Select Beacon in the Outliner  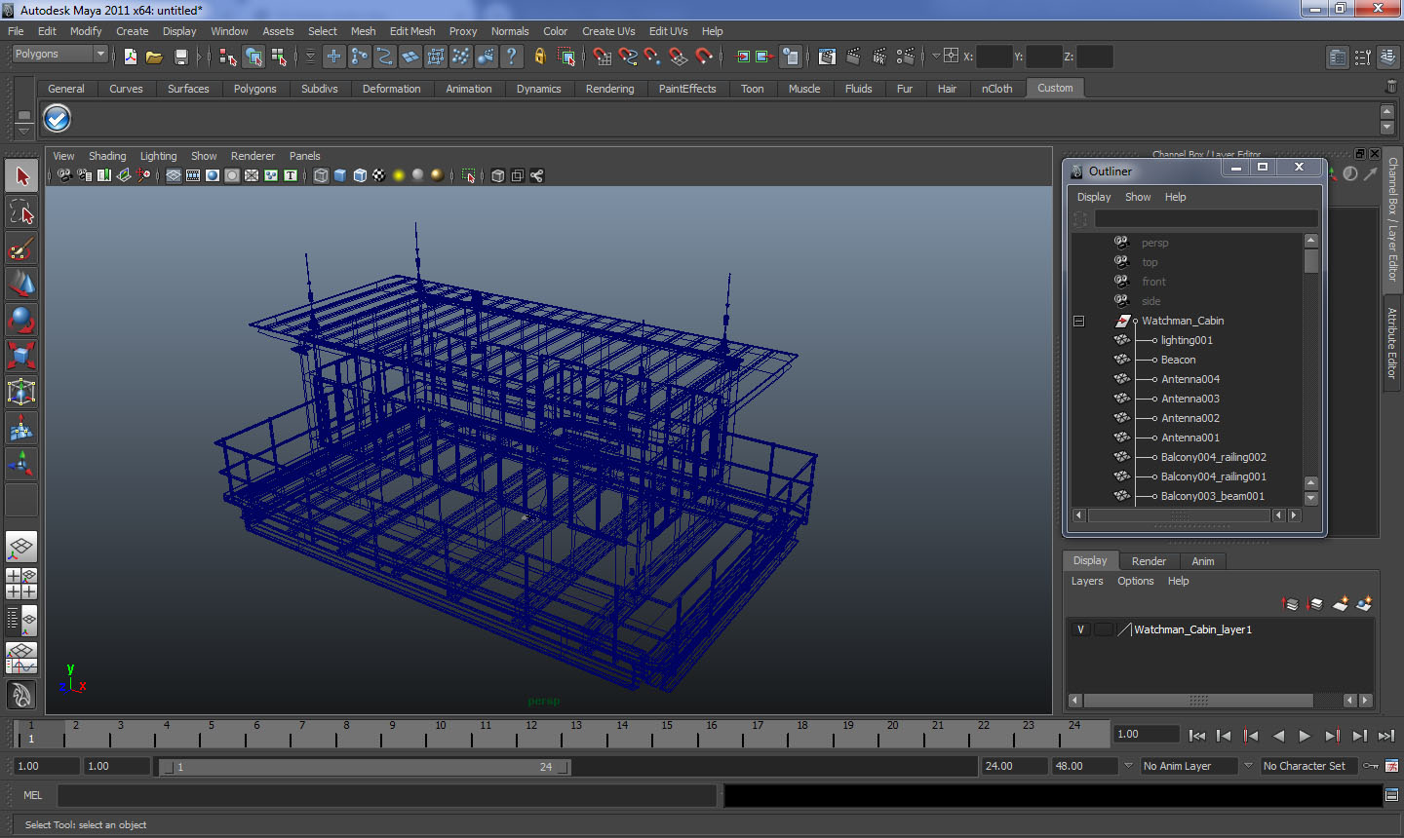tap(1178, 360)
